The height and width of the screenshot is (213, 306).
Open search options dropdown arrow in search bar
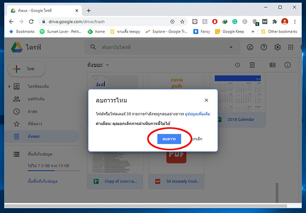pos(231,47)
